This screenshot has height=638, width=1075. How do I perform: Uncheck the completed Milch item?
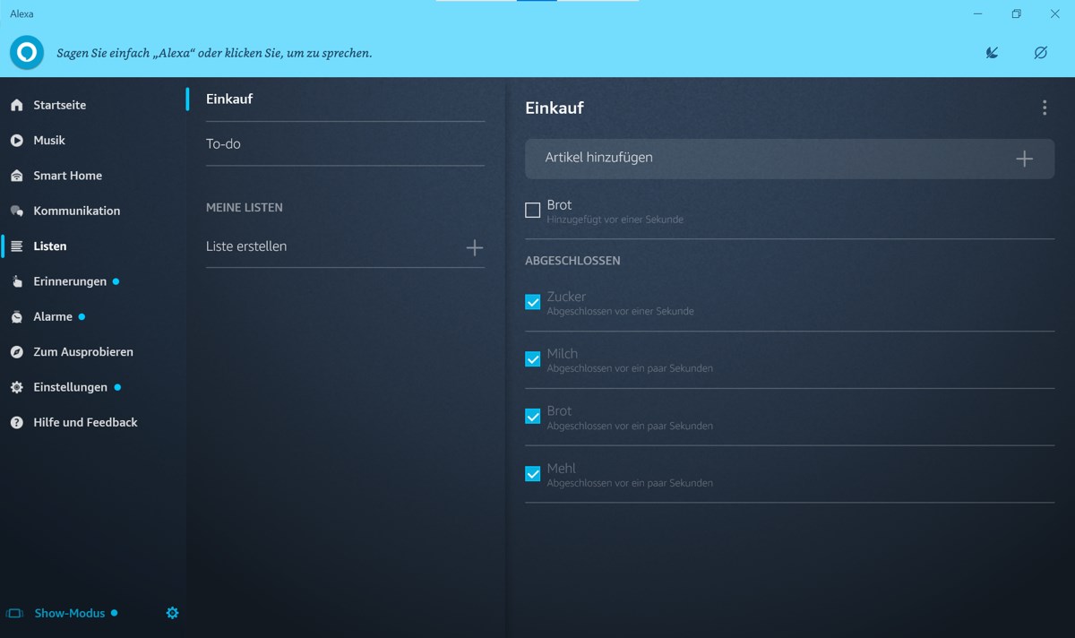pyautogui.click(x=532, y=359)
